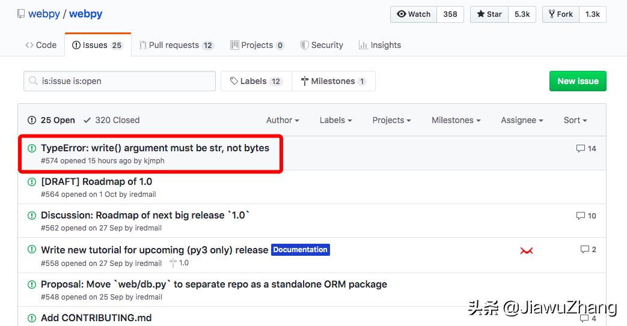Open the Insights tab
The image size is (627, 326).
(x=380, y=45)
